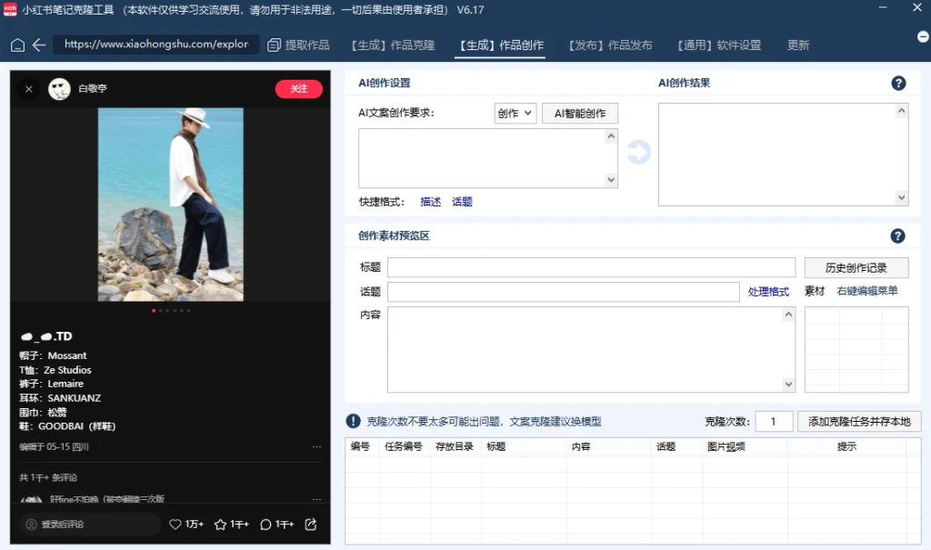The height and width of the screenshot is (550, 931).
Task: Go to the 【发布】作品发布 tab
Action: tap(610, 45)
